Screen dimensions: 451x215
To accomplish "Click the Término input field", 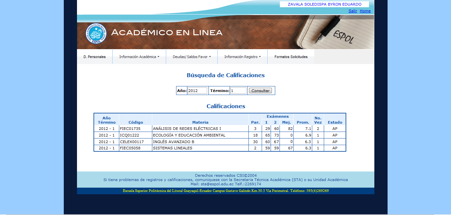I will [238, 91].
